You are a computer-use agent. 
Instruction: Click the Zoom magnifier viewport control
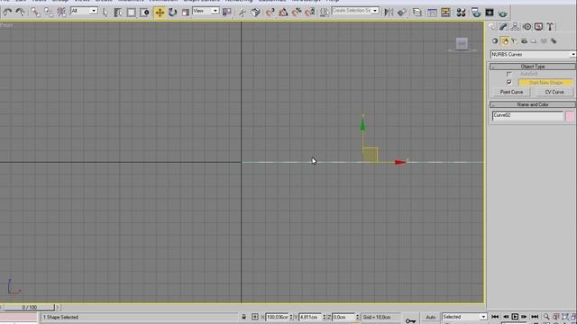tap(546, 316)
